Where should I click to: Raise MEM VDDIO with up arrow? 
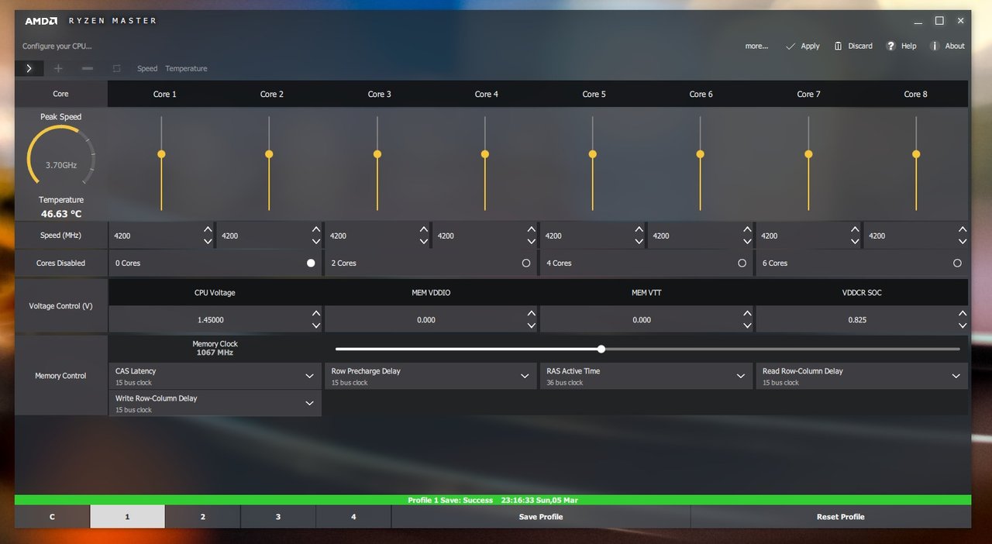tap(531, 313)
